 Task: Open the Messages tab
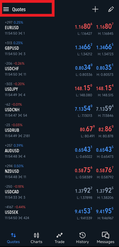(105, 238)
